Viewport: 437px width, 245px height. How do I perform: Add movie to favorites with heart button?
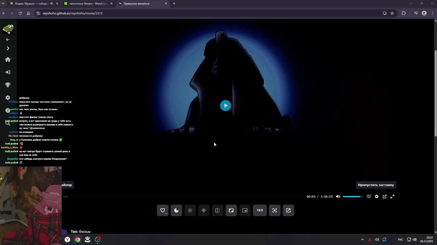click(163, 210)
